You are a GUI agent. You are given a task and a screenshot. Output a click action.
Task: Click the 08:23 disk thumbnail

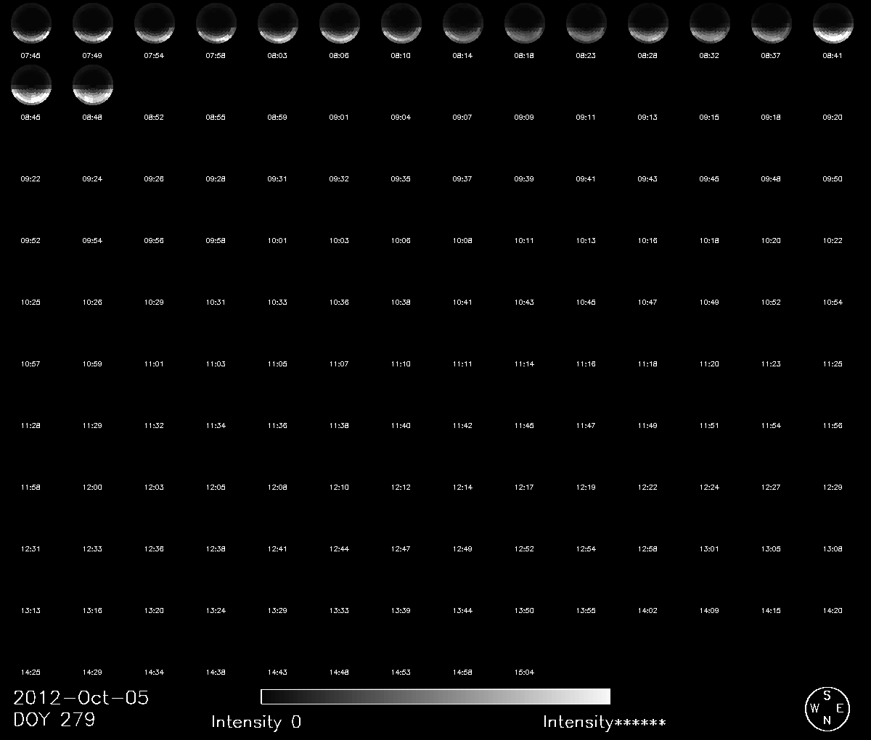tap(586, 23)
